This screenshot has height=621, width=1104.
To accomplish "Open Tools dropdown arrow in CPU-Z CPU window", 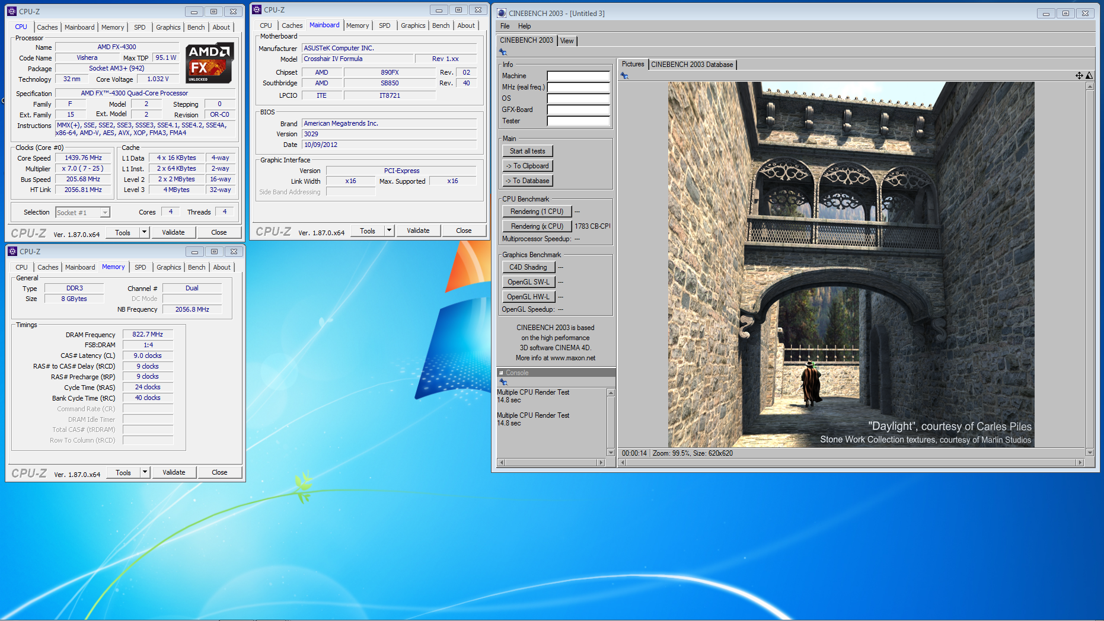I will [x=144, y=232].
